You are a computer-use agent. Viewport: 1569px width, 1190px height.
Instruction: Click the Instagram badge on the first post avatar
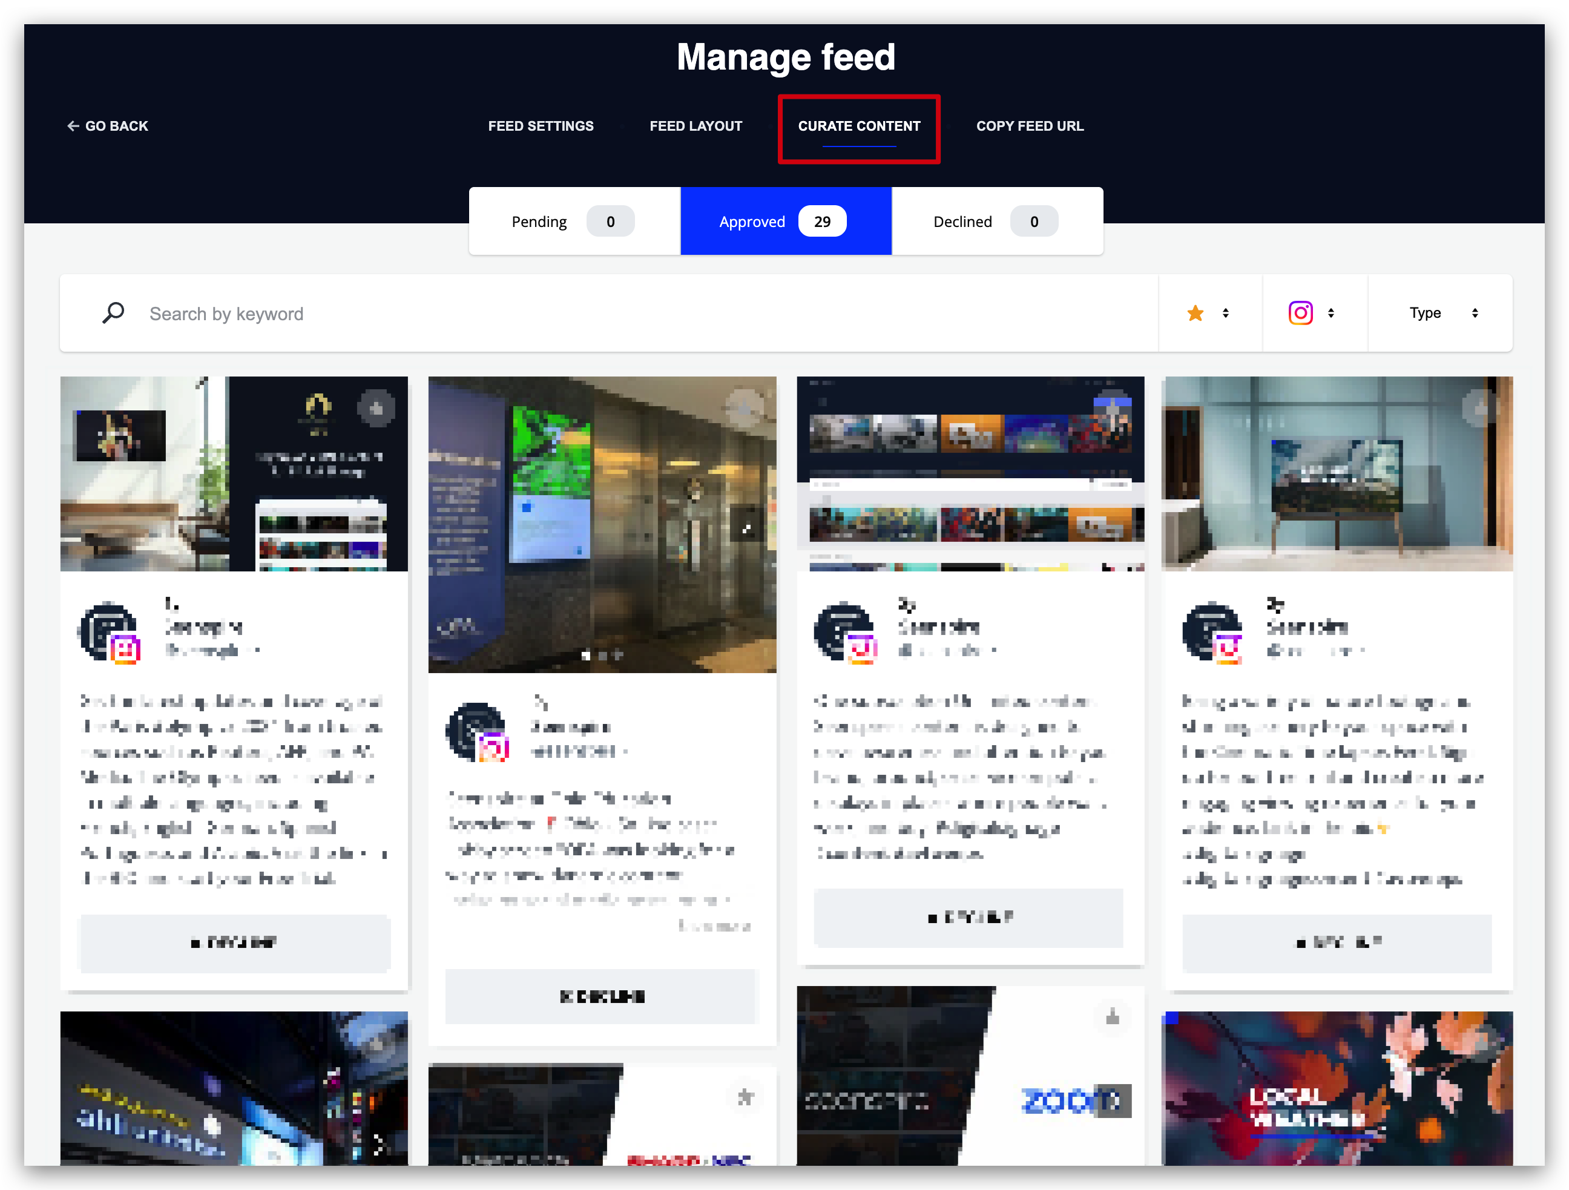click(x=125, y=649)
